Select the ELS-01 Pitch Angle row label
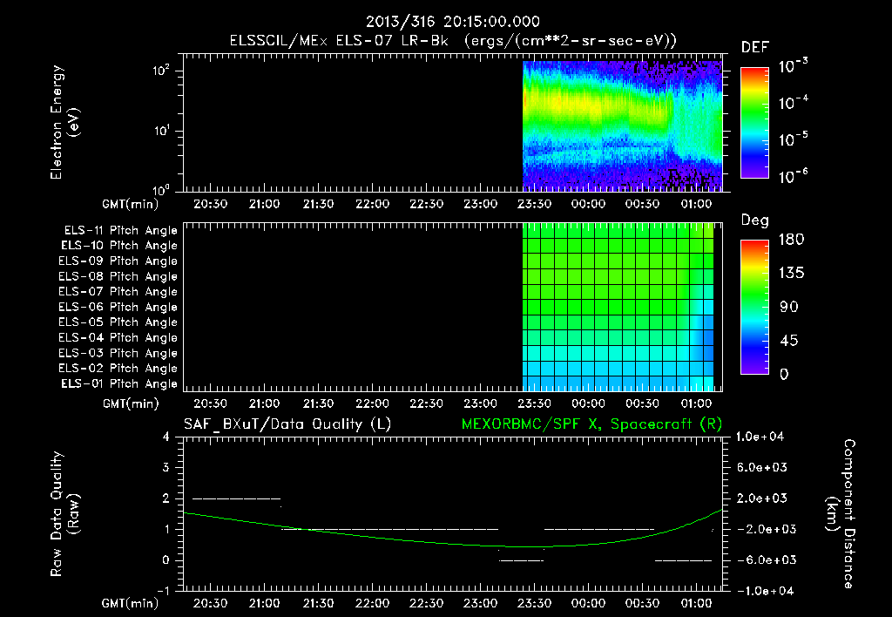The width and height of the screenshot is (892, 617). point(119,383)
